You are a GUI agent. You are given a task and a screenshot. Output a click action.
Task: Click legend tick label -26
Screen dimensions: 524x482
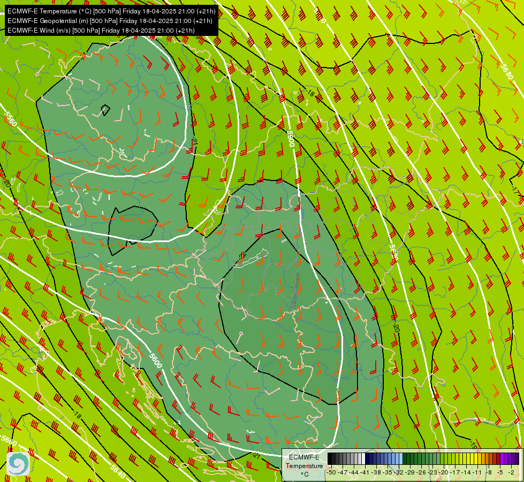coord(421,473)
